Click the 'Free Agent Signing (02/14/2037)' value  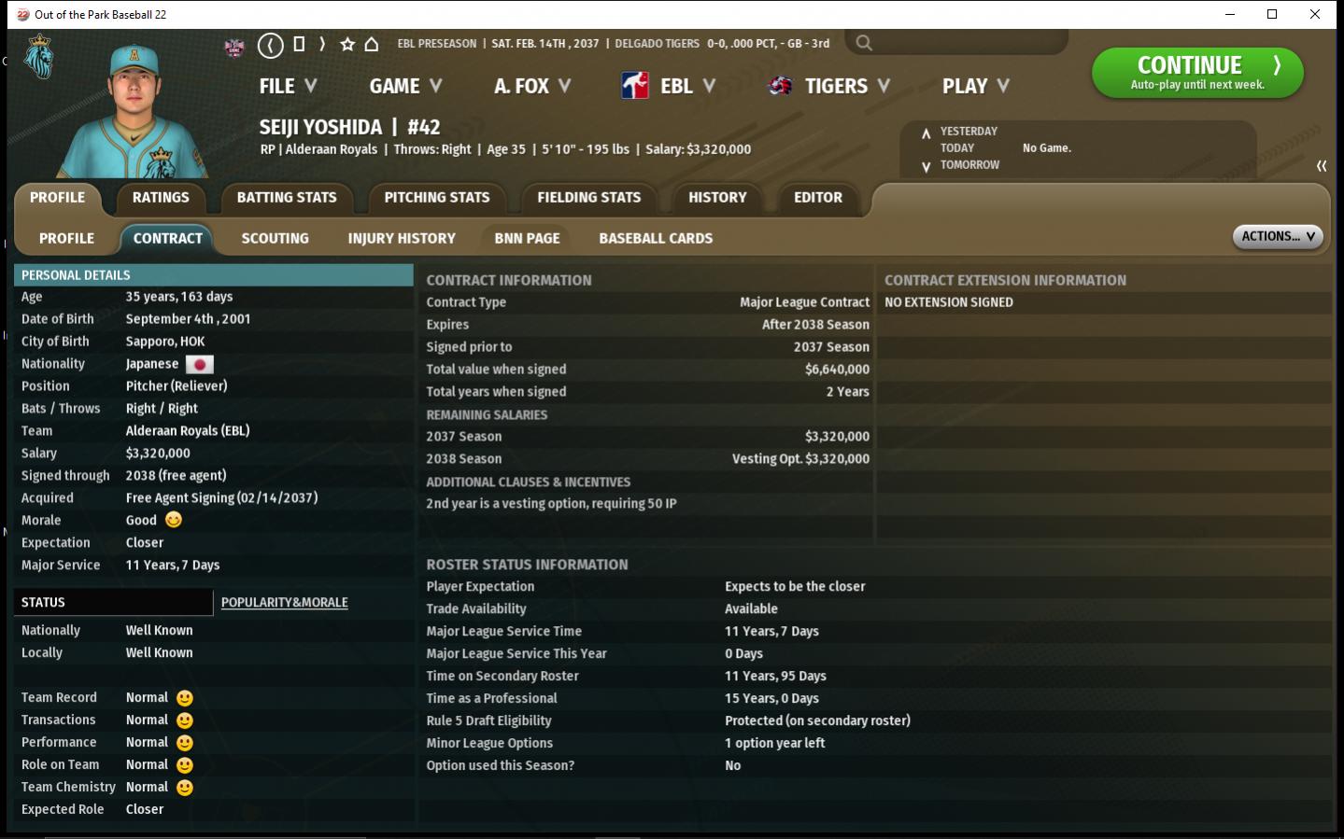[222, 498]
